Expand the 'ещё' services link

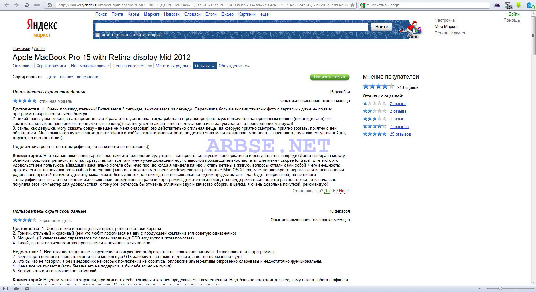(x=264, y=14)
